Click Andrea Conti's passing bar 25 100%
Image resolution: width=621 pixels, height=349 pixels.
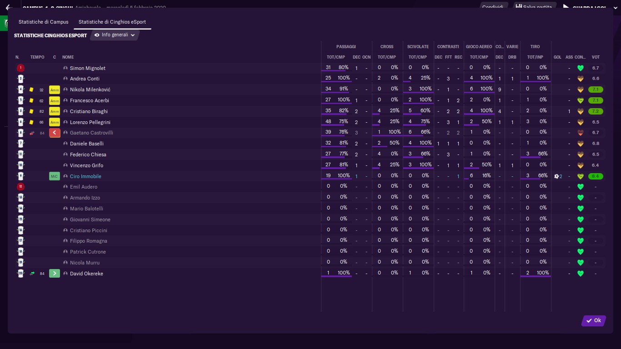(336, 79)
